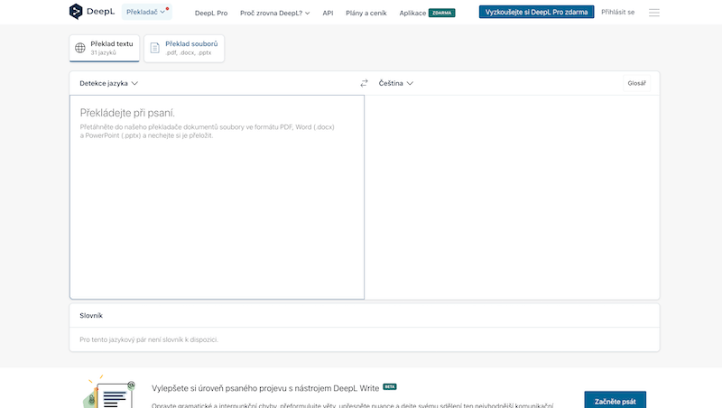Open the Detekce jazyka source language selector
This screenshot has height=408, width=722.
click(108, 83)
